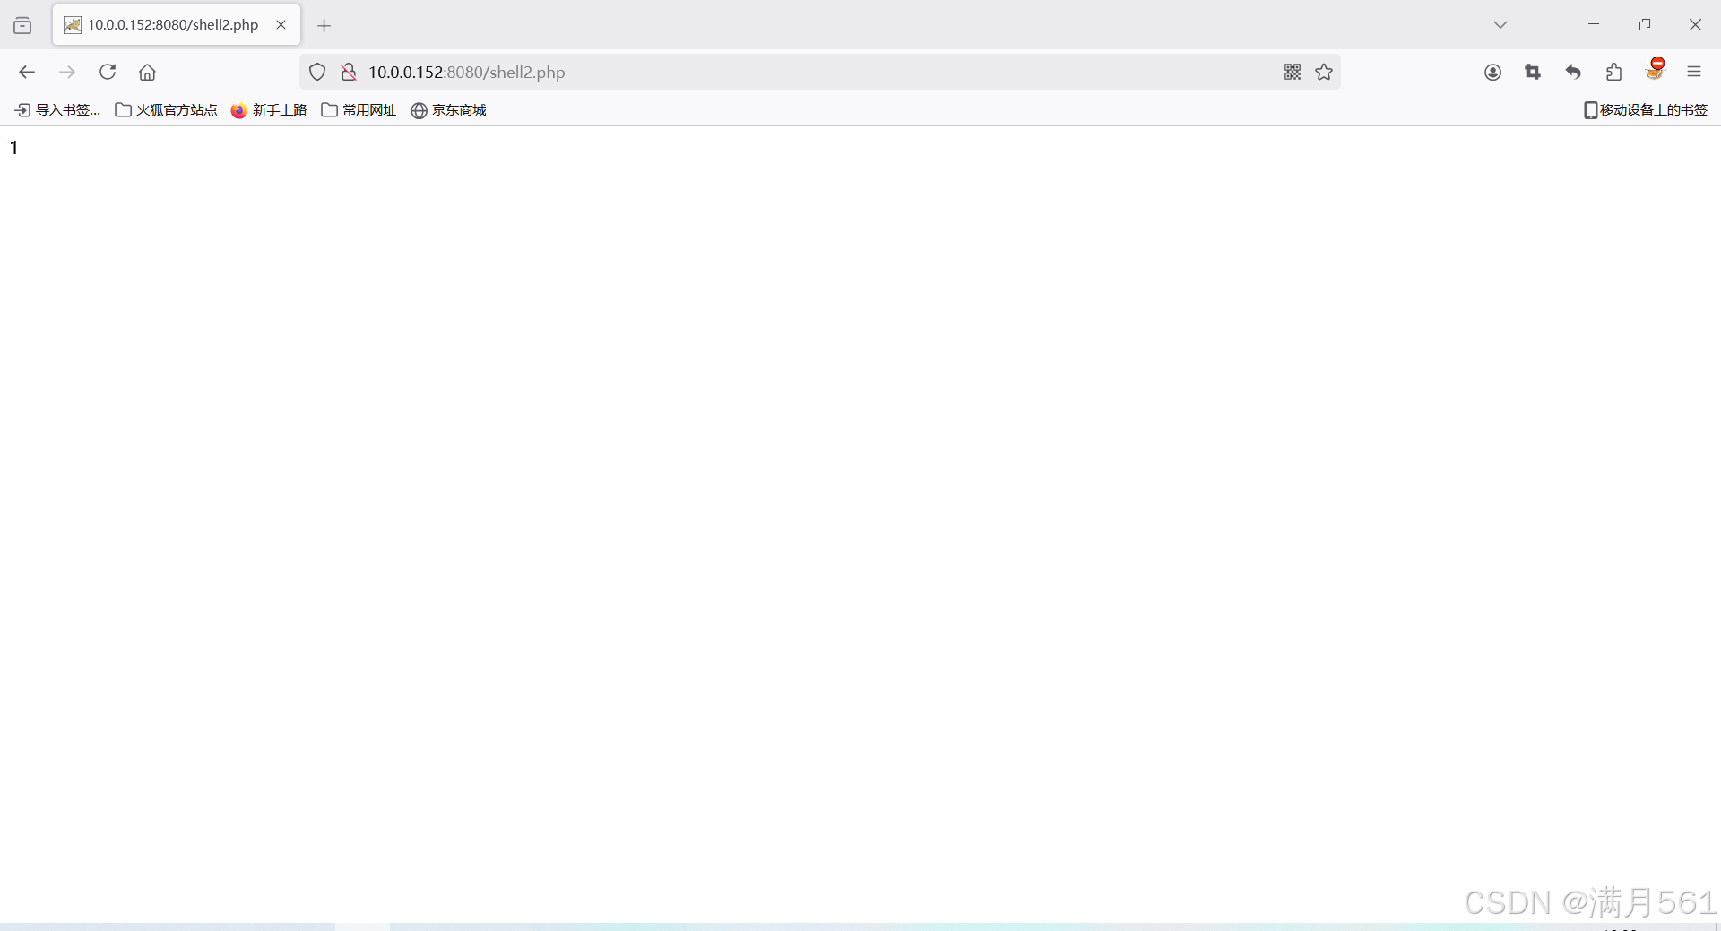This screenshot has height=931, width=1721.
Task: Open the list-all-tabs chevron
Action: (x=1500, y=24)
